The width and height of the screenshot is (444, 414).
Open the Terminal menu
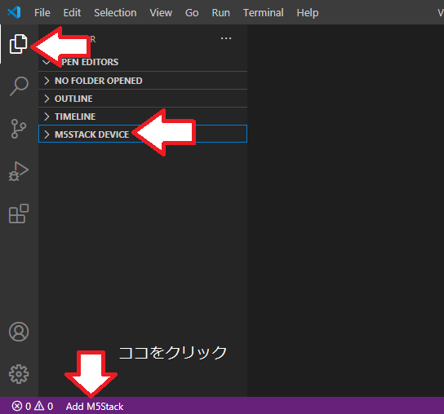[x=263, y=13]
